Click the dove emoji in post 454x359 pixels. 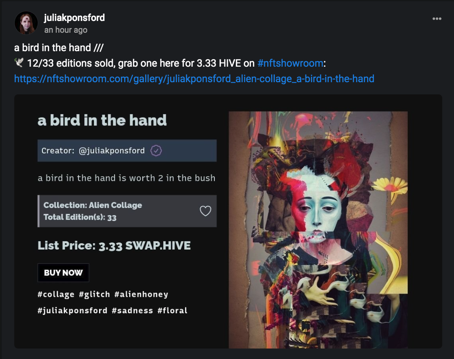[x=19, y=62]
